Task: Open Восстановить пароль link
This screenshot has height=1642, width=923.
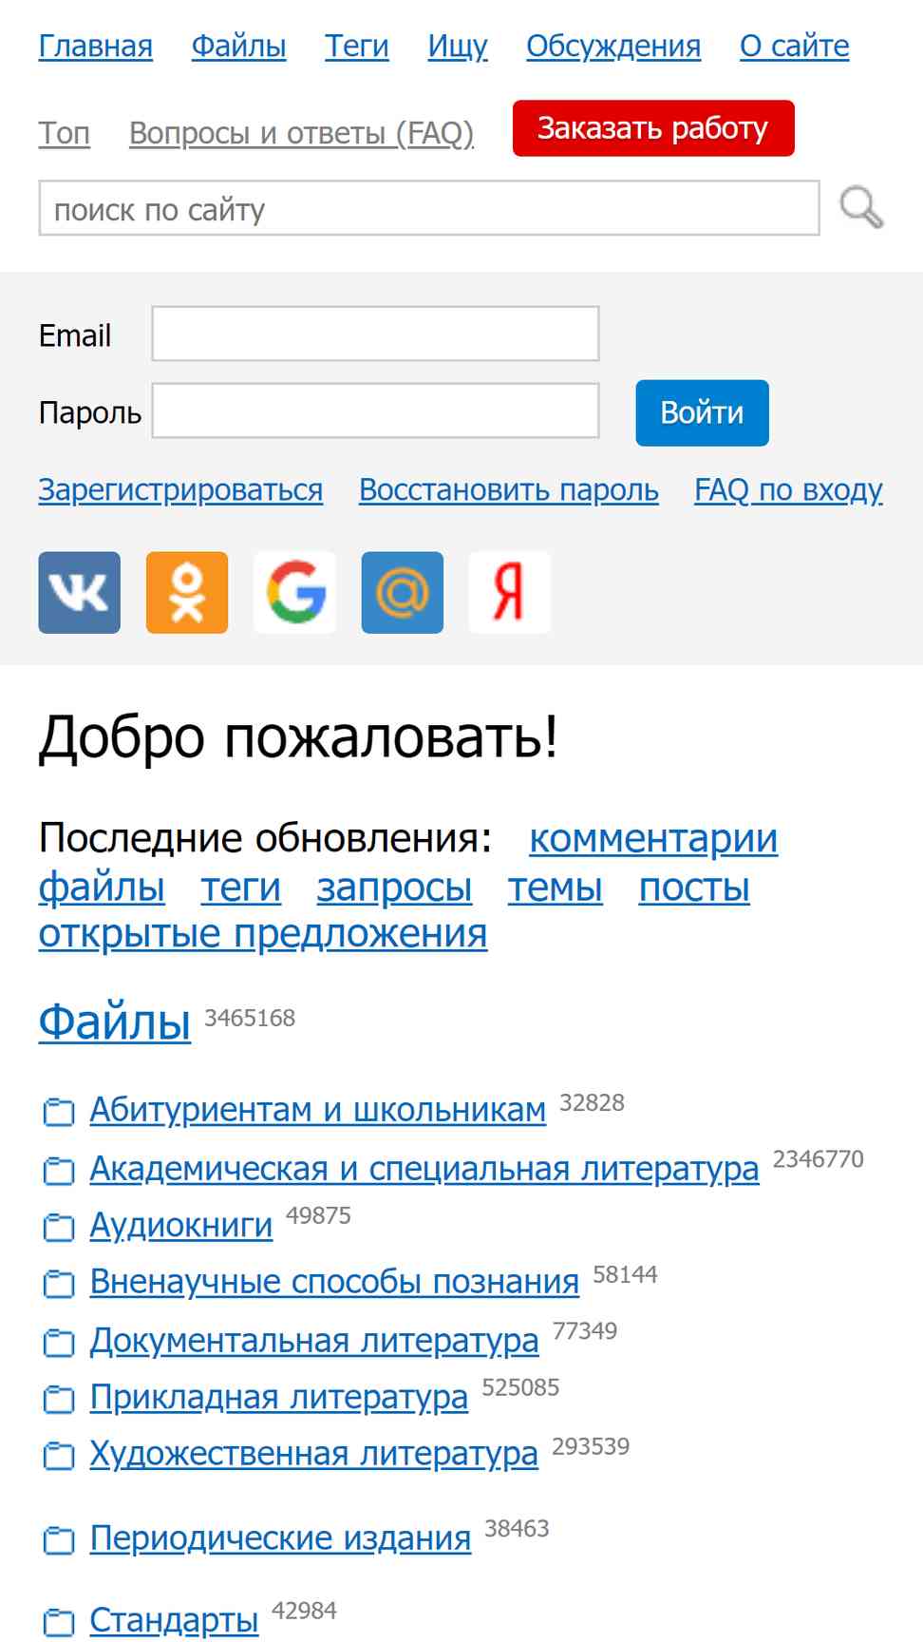Action: pos(509,490)
